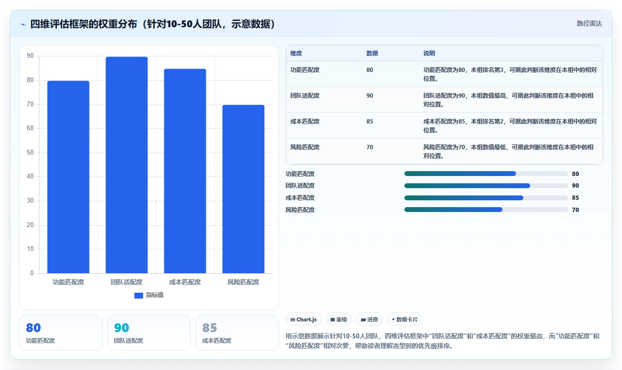
Task: Click the description starting 风险匹配度为70
Action: click(509, 152)
